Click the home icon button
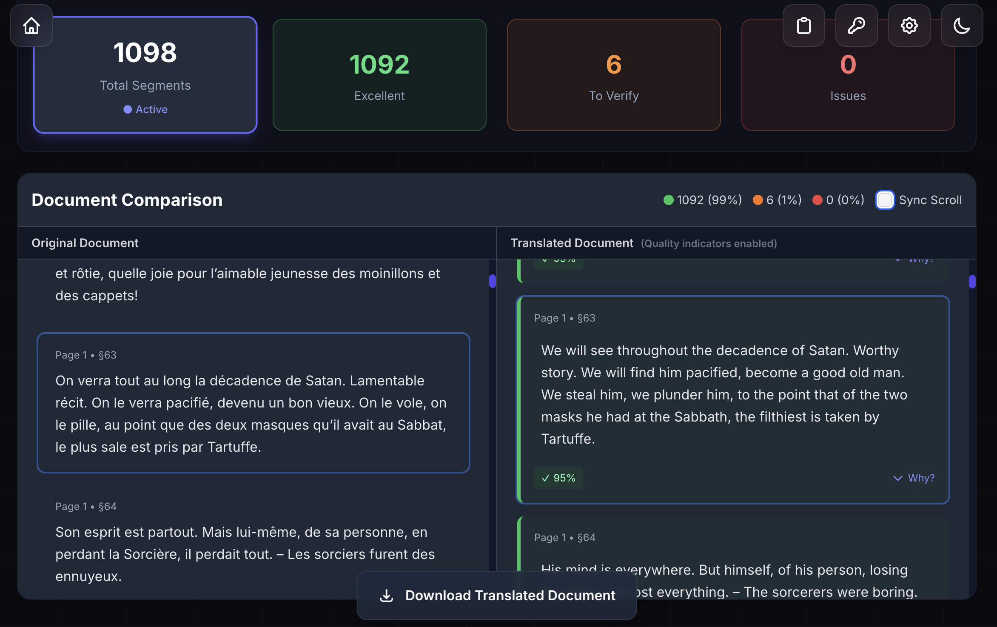 [x=31, y=26]
